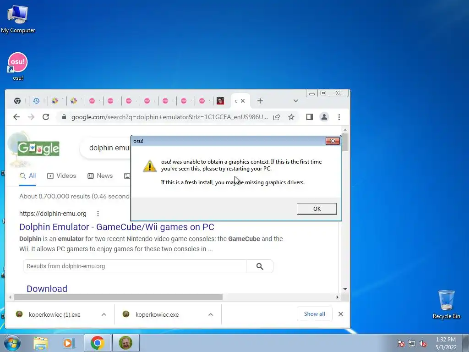The height and width of the screenshot is (352, 469).
Task: Close the Chrome downloads bar
Action: tap(341, 313)
